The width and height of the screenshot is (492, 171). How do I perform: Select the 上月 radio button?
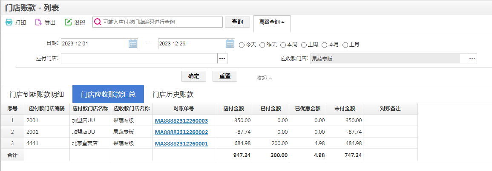pos(345,45)
